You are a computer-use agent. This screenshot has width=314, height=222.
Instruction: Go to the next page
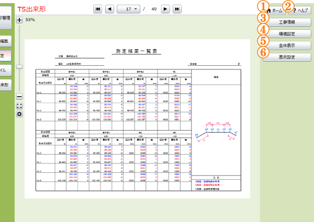pyautogui.click(x=165, y=9)
